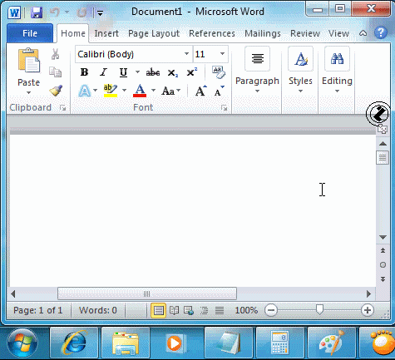Open underline style dropdown arrow
Screen dimensions: 395x360
click(137, 72)
